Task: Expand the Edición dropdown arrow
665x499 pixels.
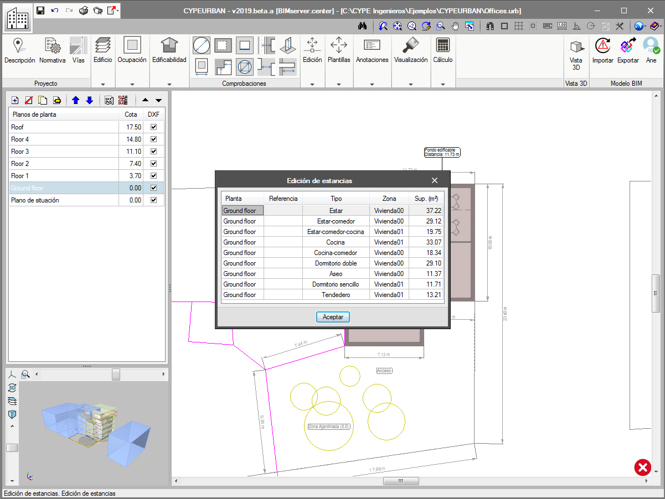Action: tap(312, 85)
